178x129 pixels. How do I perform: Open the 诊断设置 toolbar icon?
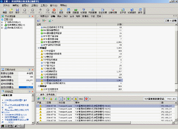113,11
